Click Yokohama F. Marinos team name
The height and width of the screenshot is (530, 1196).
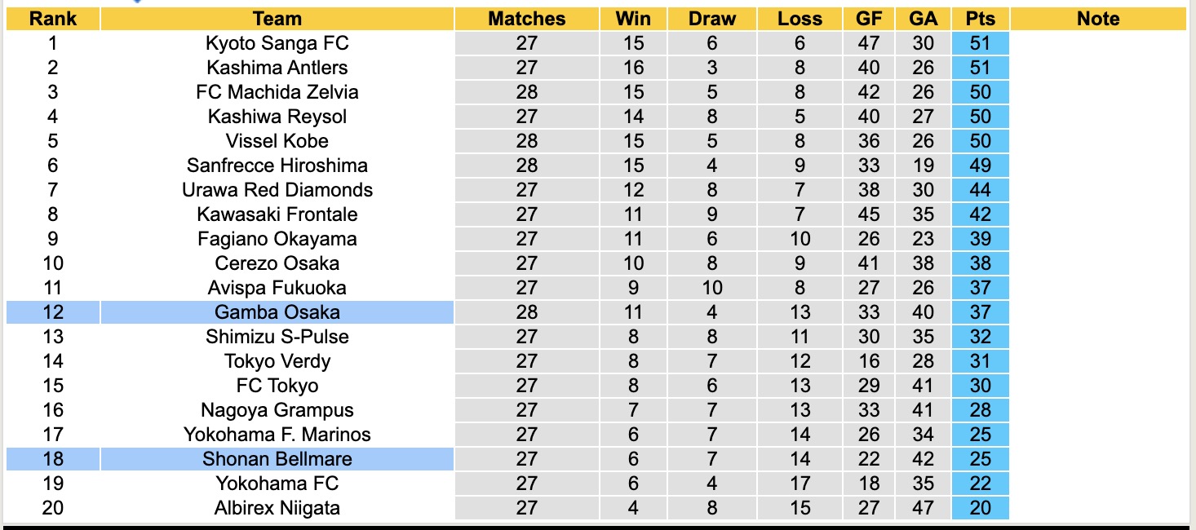pos(277,435)
